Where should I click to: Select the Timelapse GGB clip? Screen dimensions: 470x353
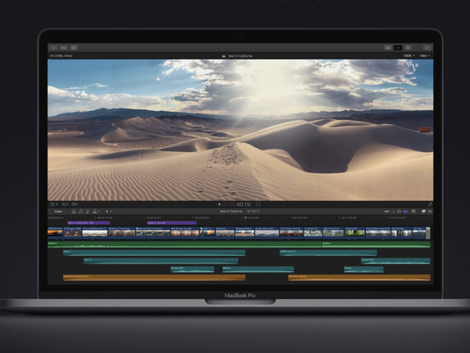[72, 233]
